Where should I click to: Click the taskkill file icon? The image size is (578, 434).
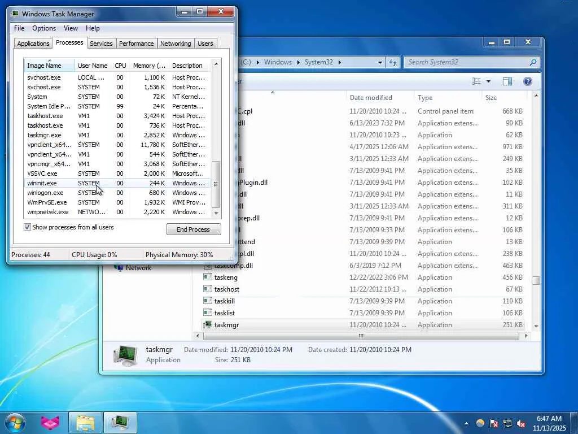click(x=208, y=301)
